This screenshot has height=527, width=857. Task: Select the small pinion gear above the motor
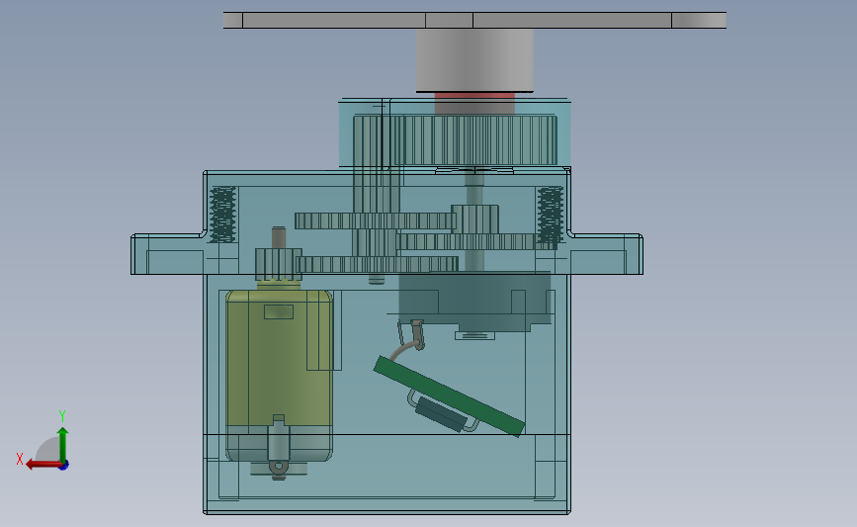[x=278, y=264]
